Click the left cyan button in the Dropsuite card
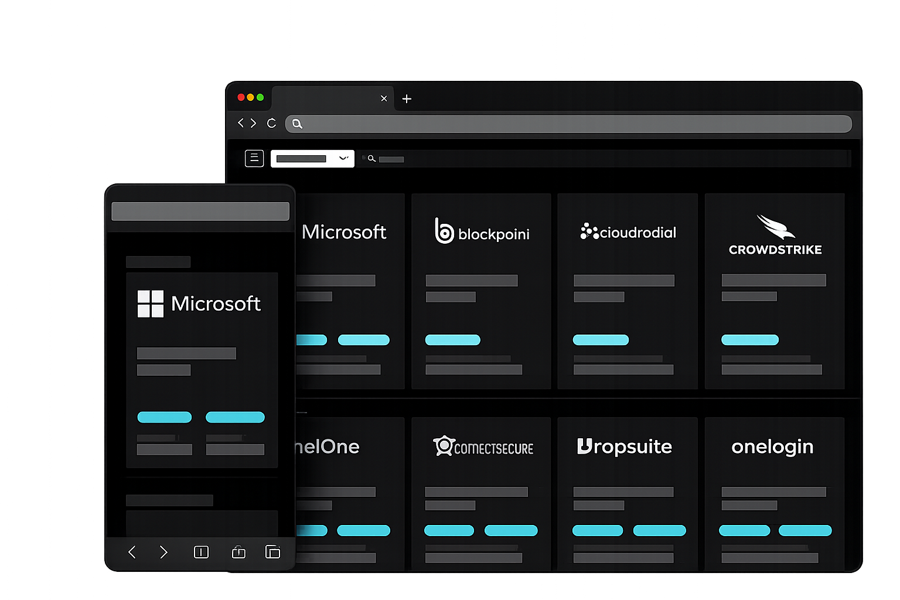This screenshot has width=900, height=600. pos(598,530)
